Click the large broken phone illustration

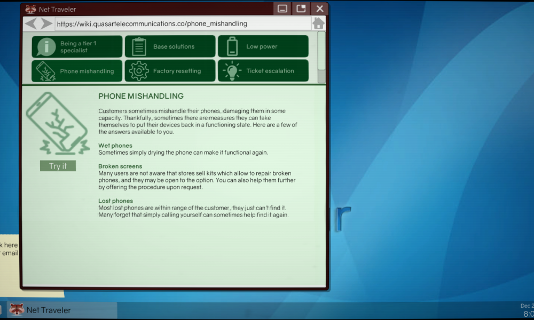58,123
